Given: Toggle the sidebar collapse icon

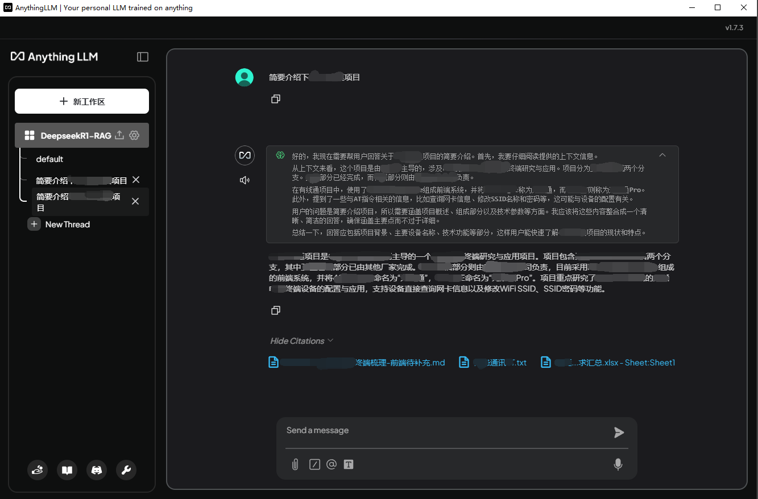Looking at the screenshot, I should click(x=143, y=57).
